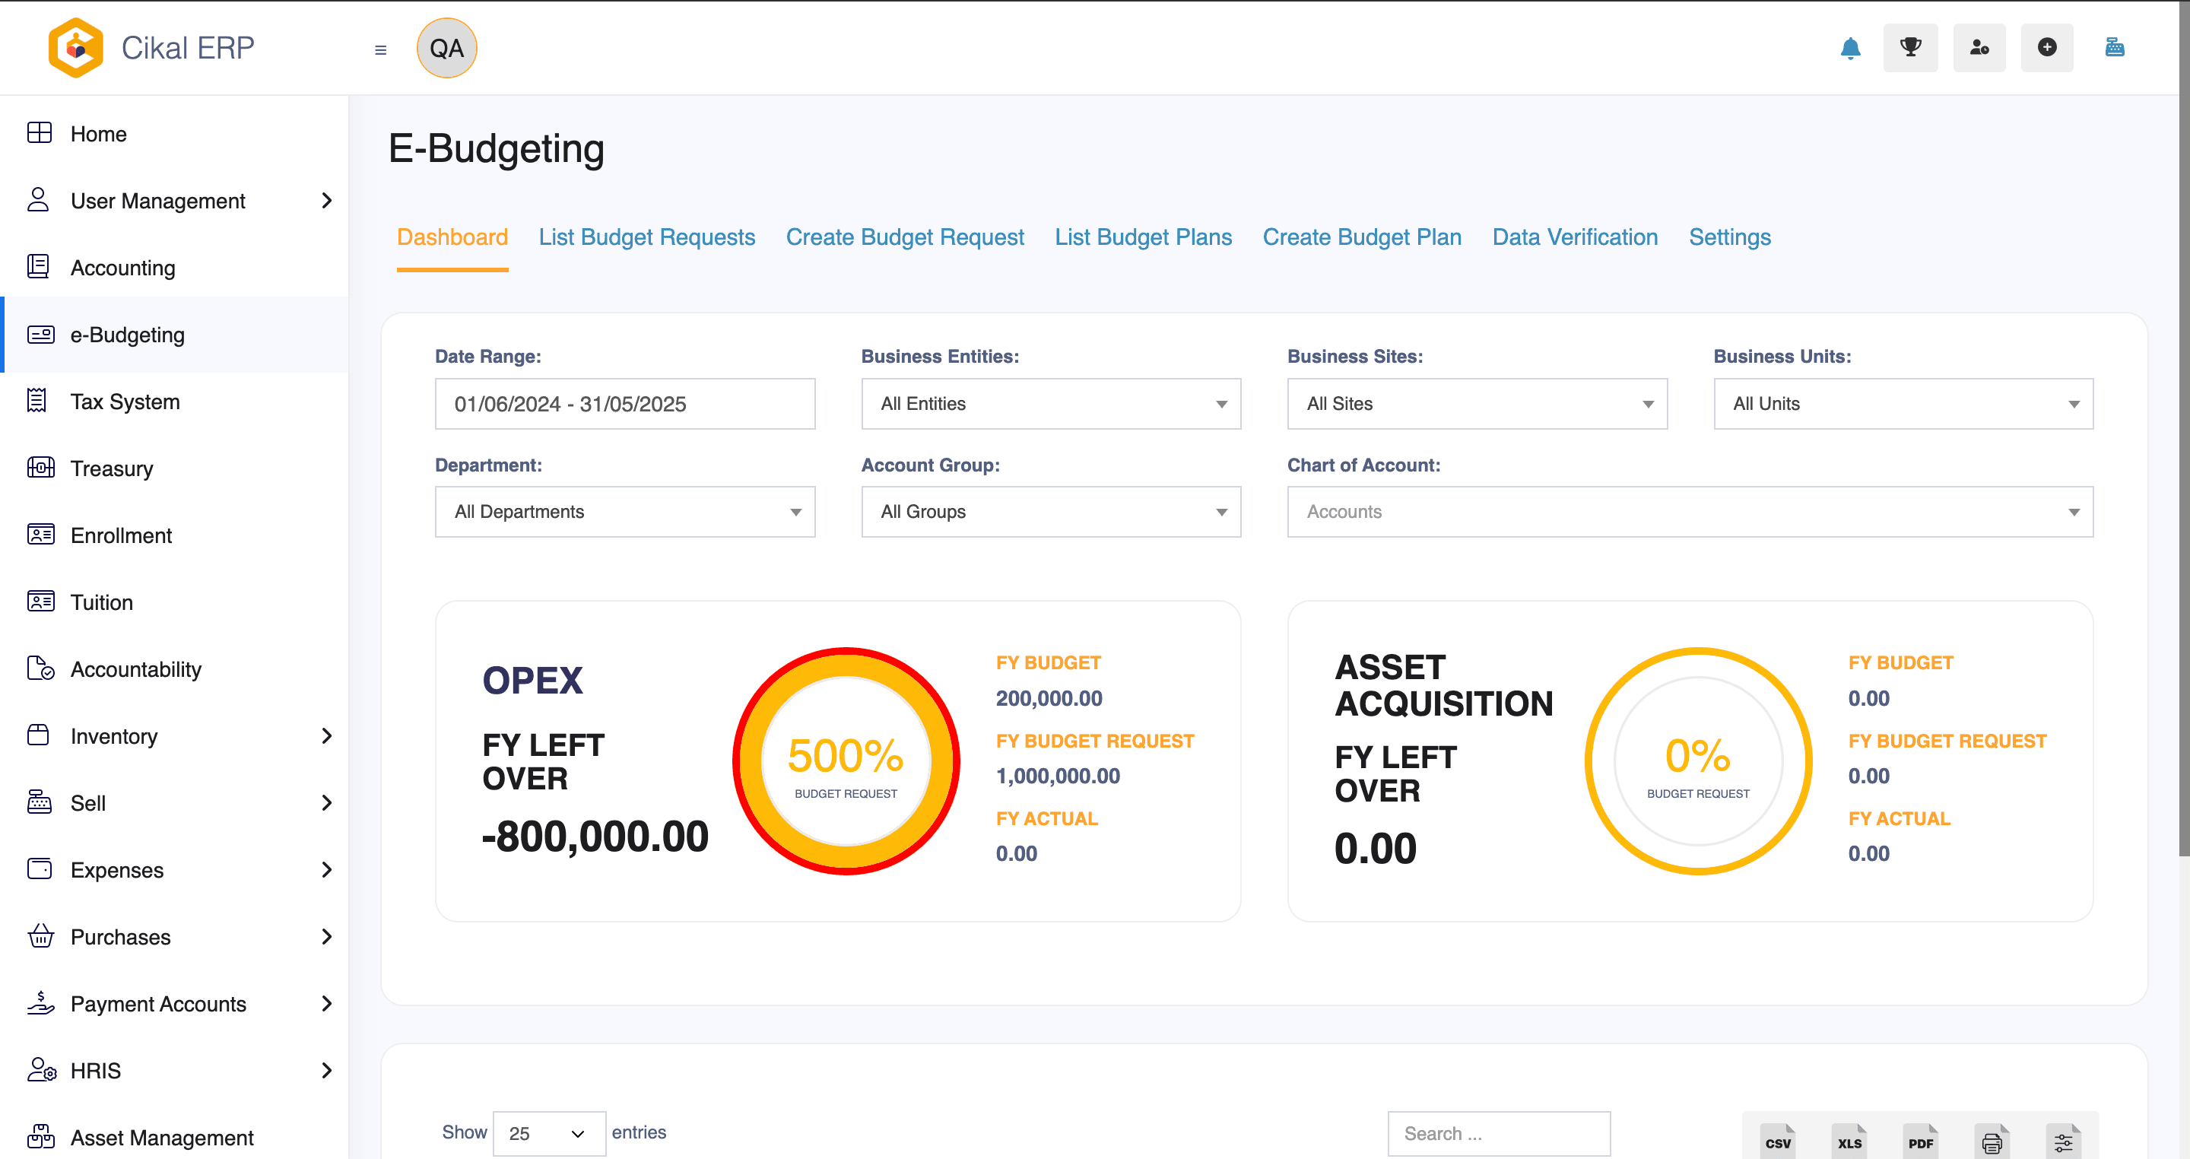Open the List Budget Requests tab
This screenshot has width=2190, height=1159.
tap(647, 237)
